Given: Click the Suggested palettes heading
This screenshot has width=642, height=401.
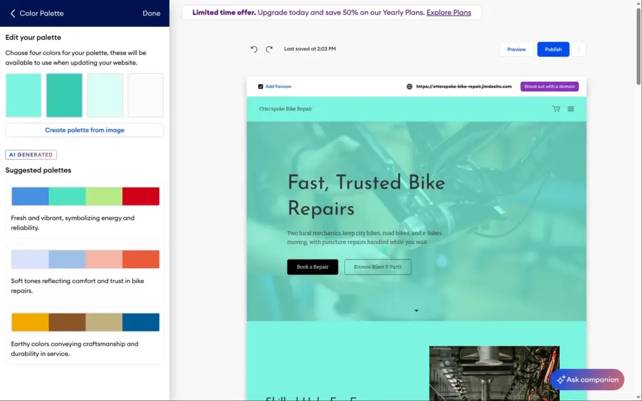Looking at the screenshot, I should (38, 170).
